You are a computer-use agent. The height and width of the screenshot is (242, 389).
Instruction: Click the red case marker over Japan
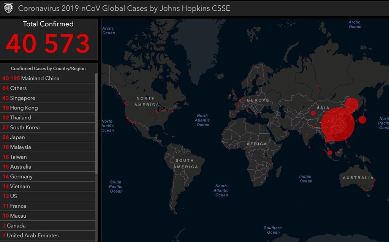(362, 120)
